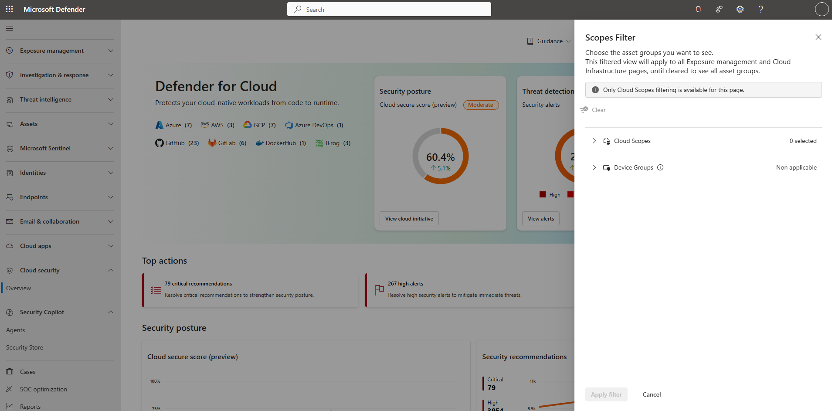Image resolution: width=832 pixels, height=411 pixels.
Task: Expand Investigation & response chevron
Action: point(111,75)
